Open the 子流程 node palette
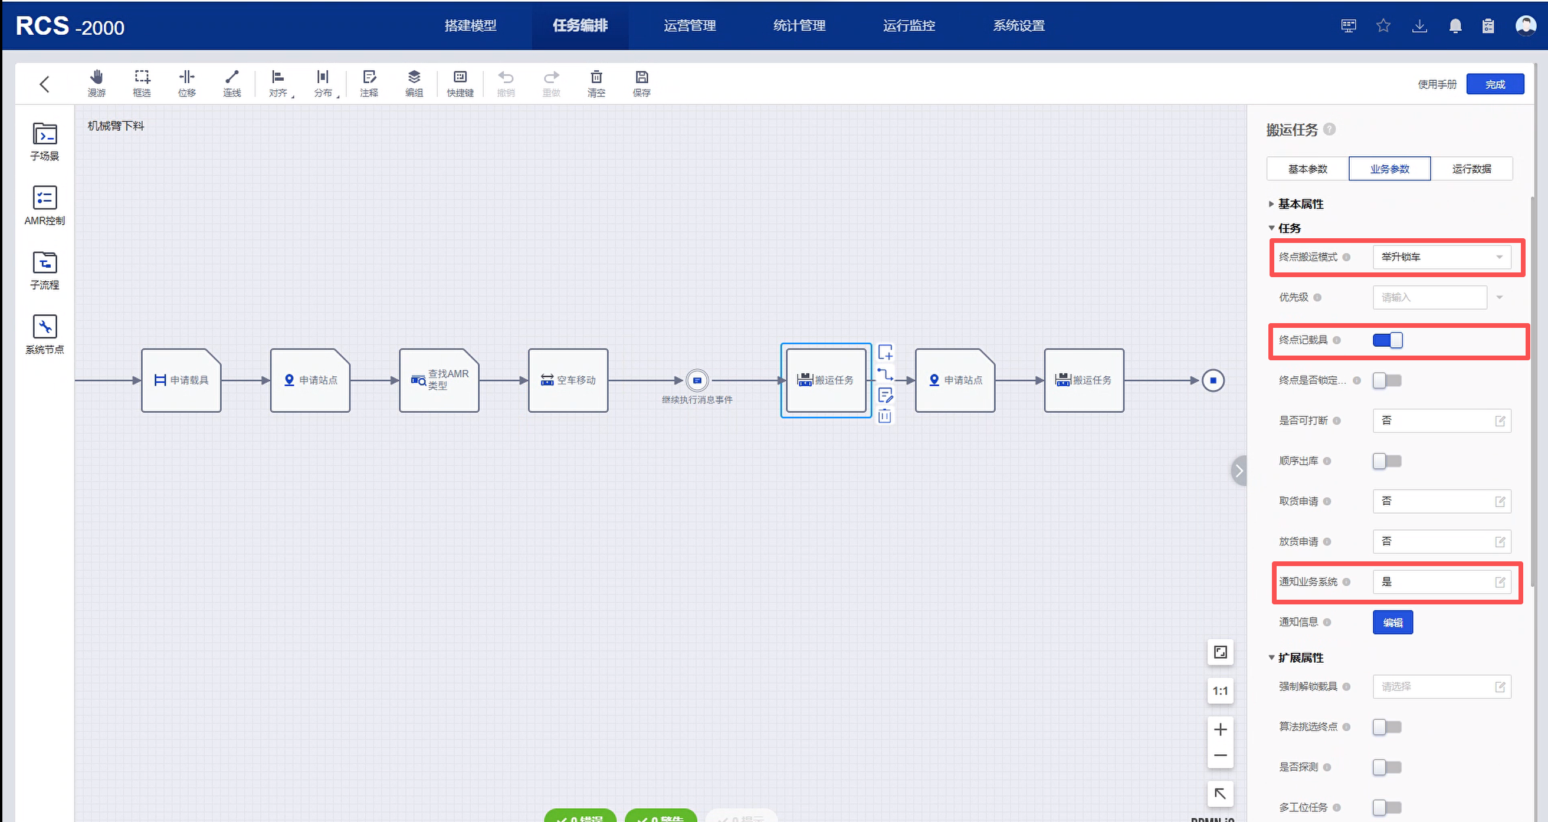Viewport: 1548px width, 822px height. [x=44, y=271]
